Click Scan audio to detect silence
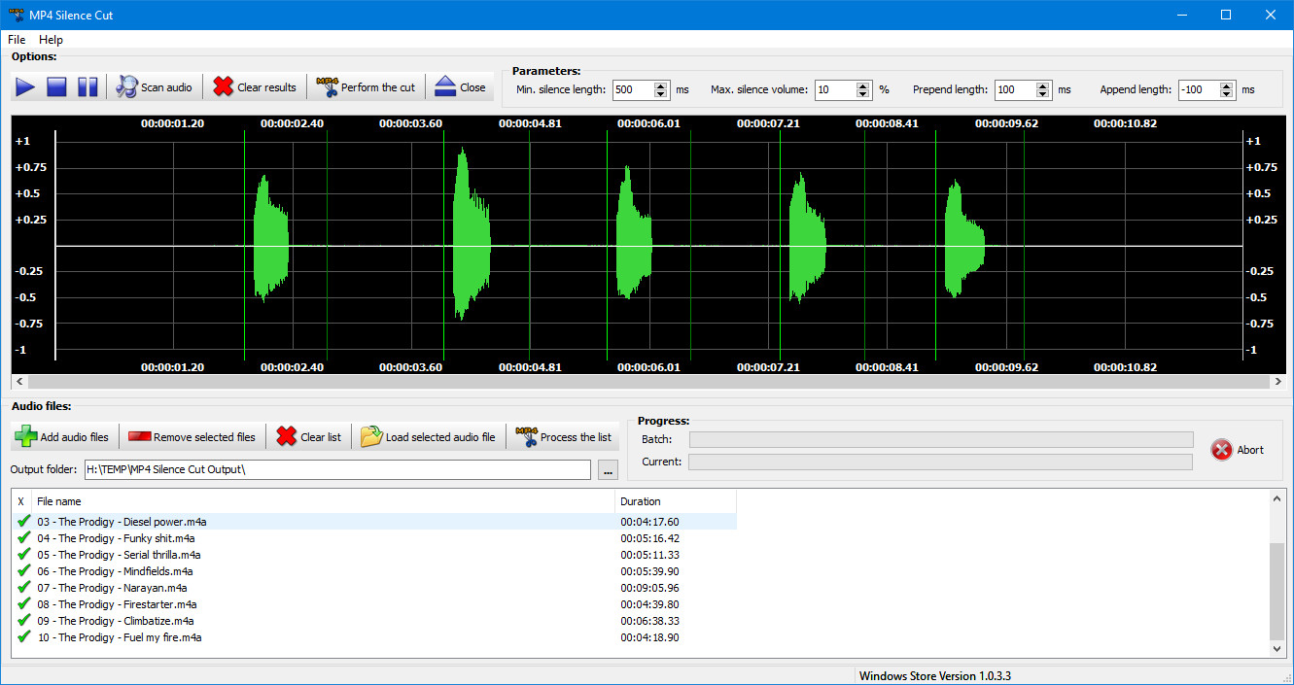The width and height of the screenshot is (1294, 685). pyautogui.click(x=155, y=87)
